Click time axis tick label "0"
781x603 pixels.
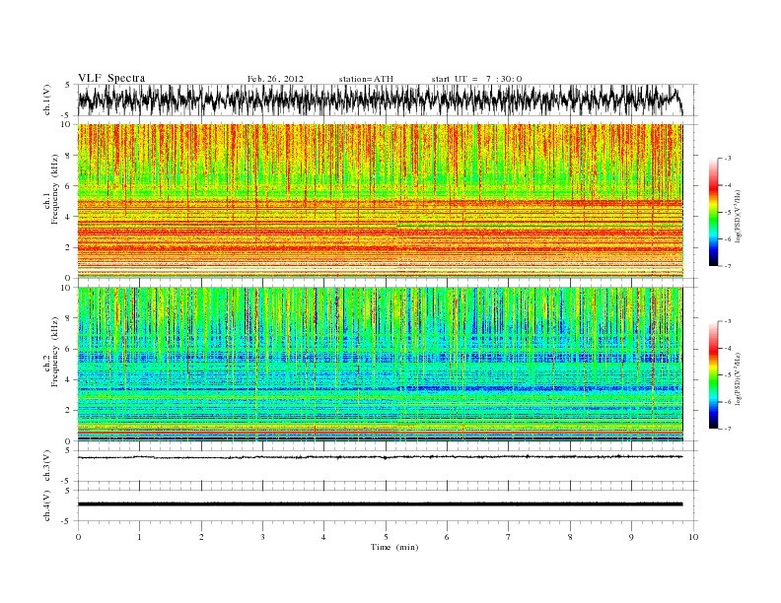point(78,537)
